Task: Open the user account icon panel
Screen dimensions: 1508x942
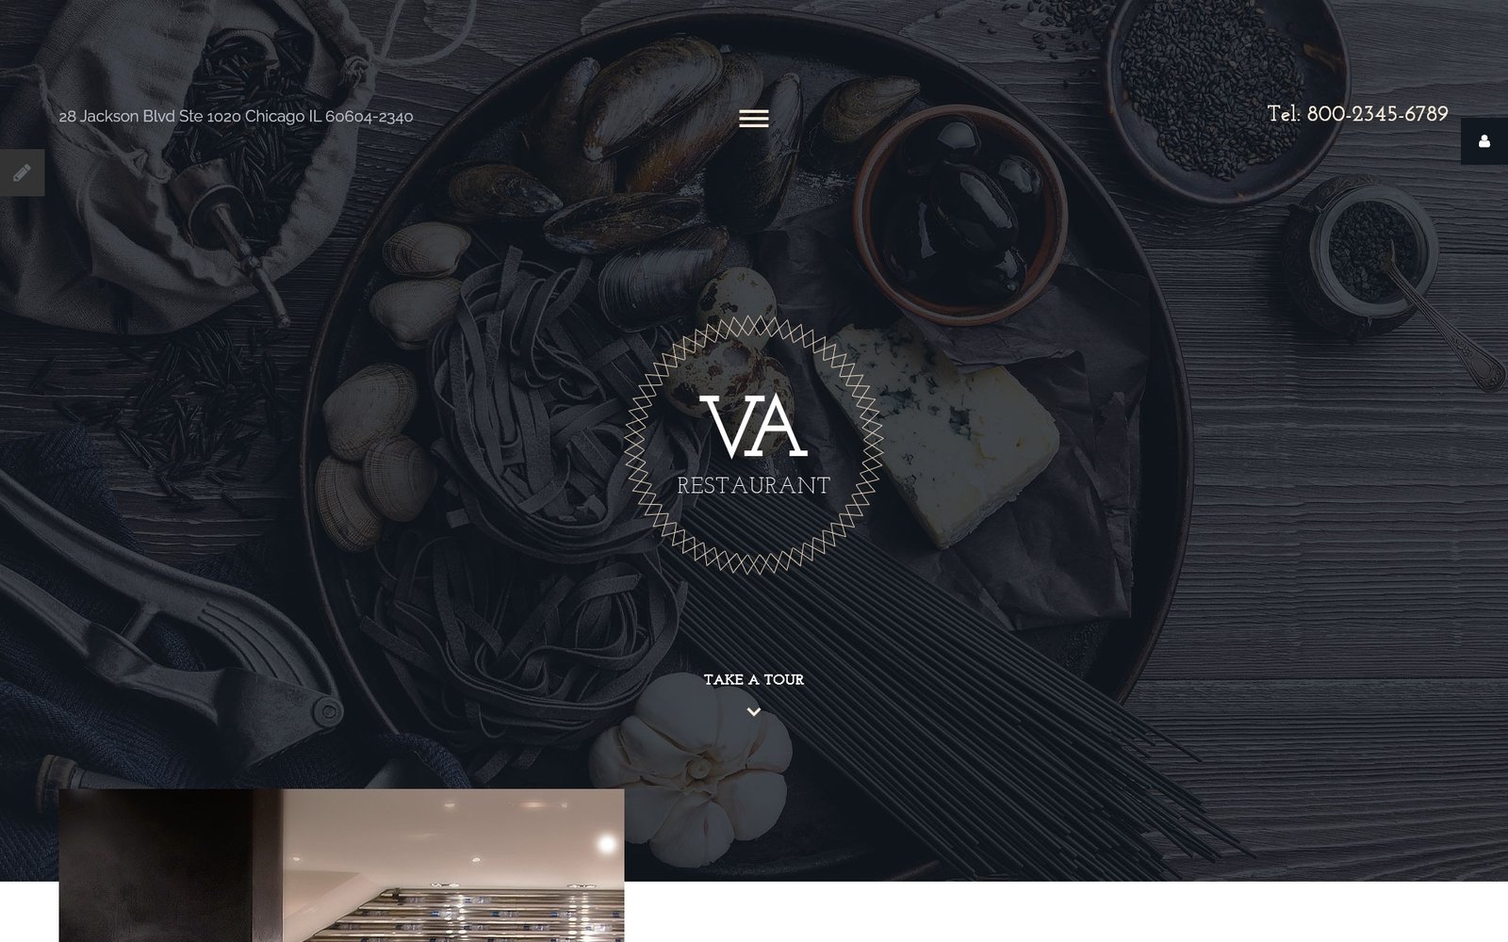Action: [1484, 141]
